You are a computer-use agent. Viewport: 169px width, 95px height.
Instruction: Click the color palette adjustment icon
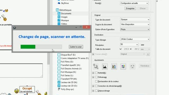[132, 66]
